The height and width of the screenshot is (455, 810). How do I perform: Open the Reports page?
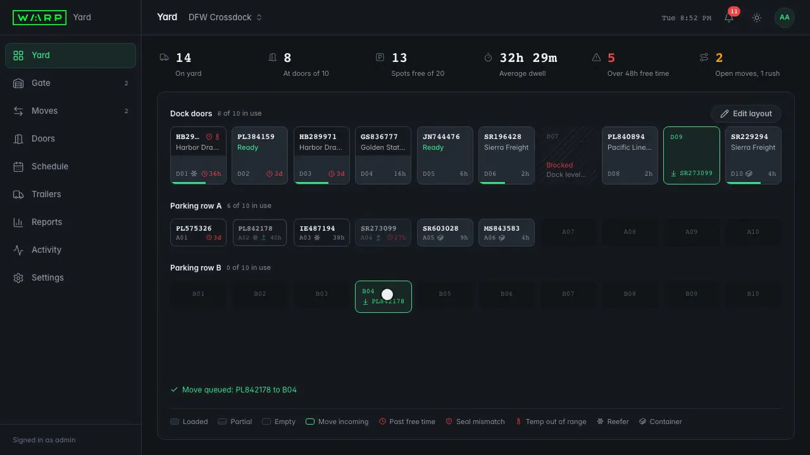70,222
